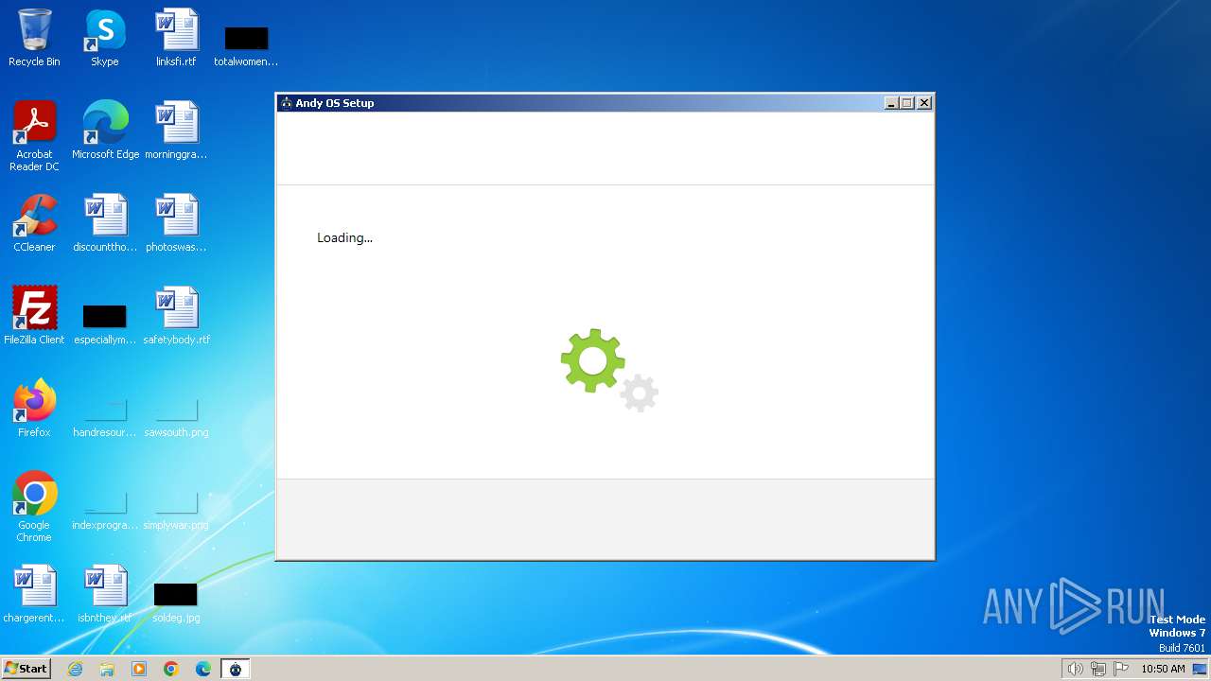The image size is (1211, 681).
Task: Show the clock reading 10:50 AM
Action: pyautogui.click(x=1163, y=669)
